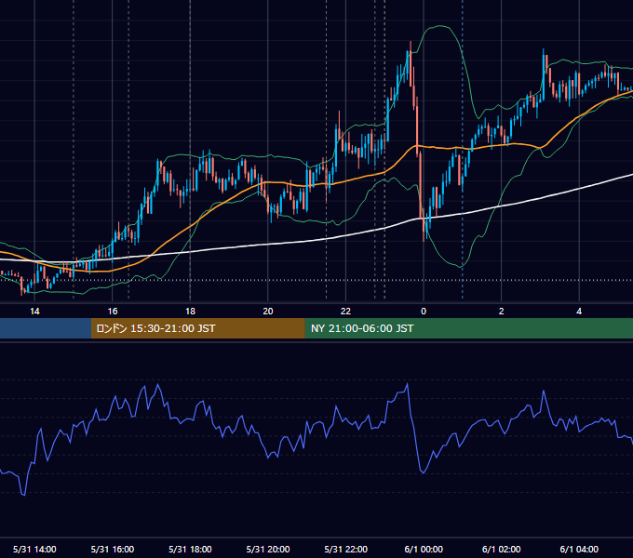This screenshot has width=633, height=558.
Task: Click the '6/1 02:00' date label
Action: [x=502, y=549]
